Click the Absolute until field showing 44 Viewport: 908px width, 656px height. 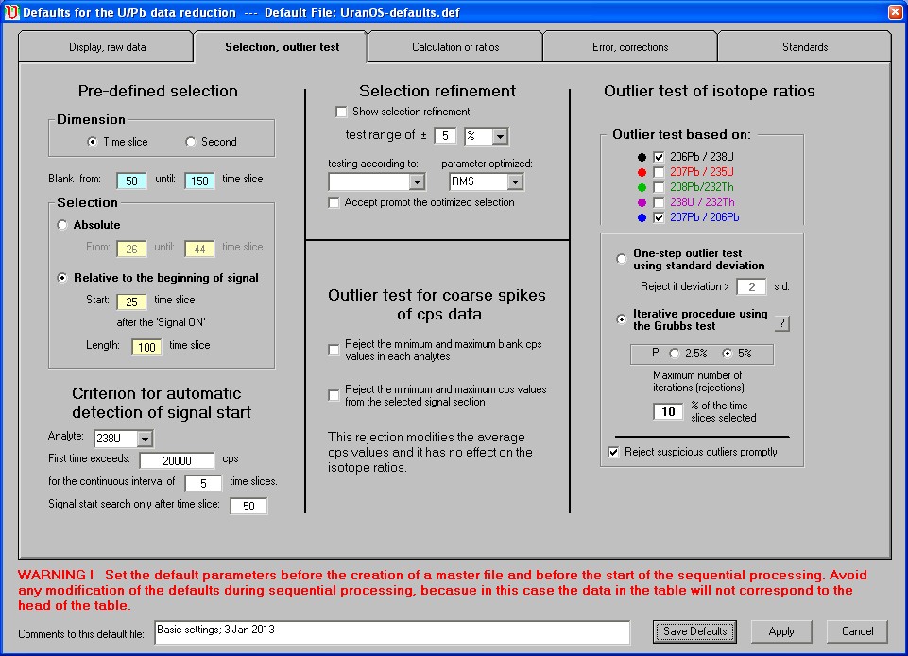[x=199, y=250]
